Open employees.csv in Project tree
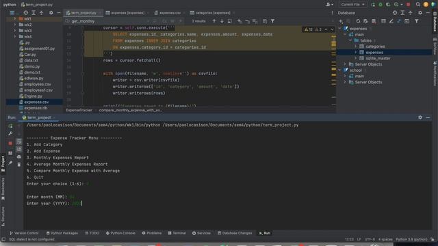The height and width of the screenshot is (246, 438). (x=38, y=84)
